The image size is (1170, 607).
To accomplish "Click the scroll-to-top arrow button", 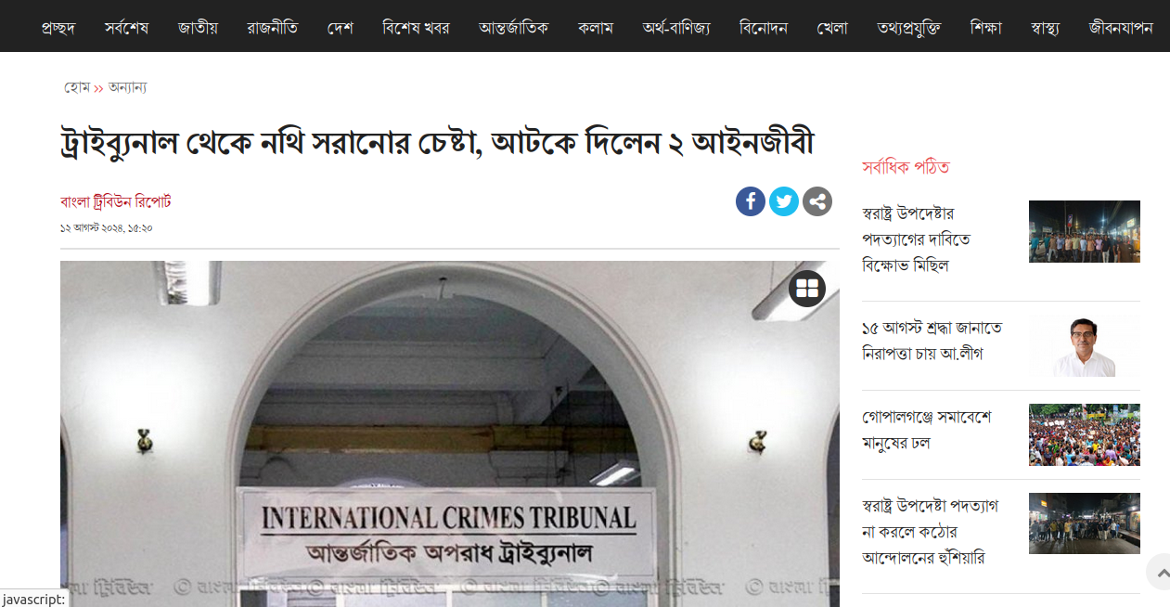I will [x=1158, y=572].
